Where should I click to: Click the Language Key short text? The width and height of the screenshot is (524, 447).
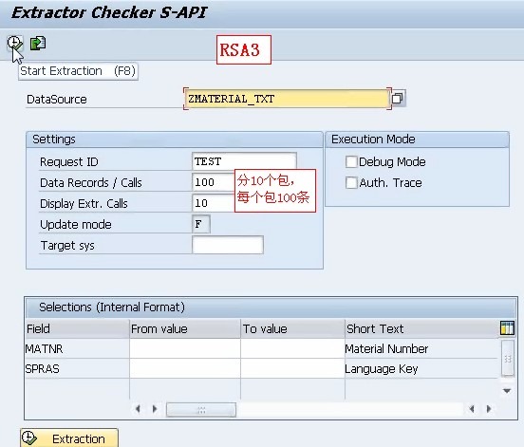(x=382, y=369)
